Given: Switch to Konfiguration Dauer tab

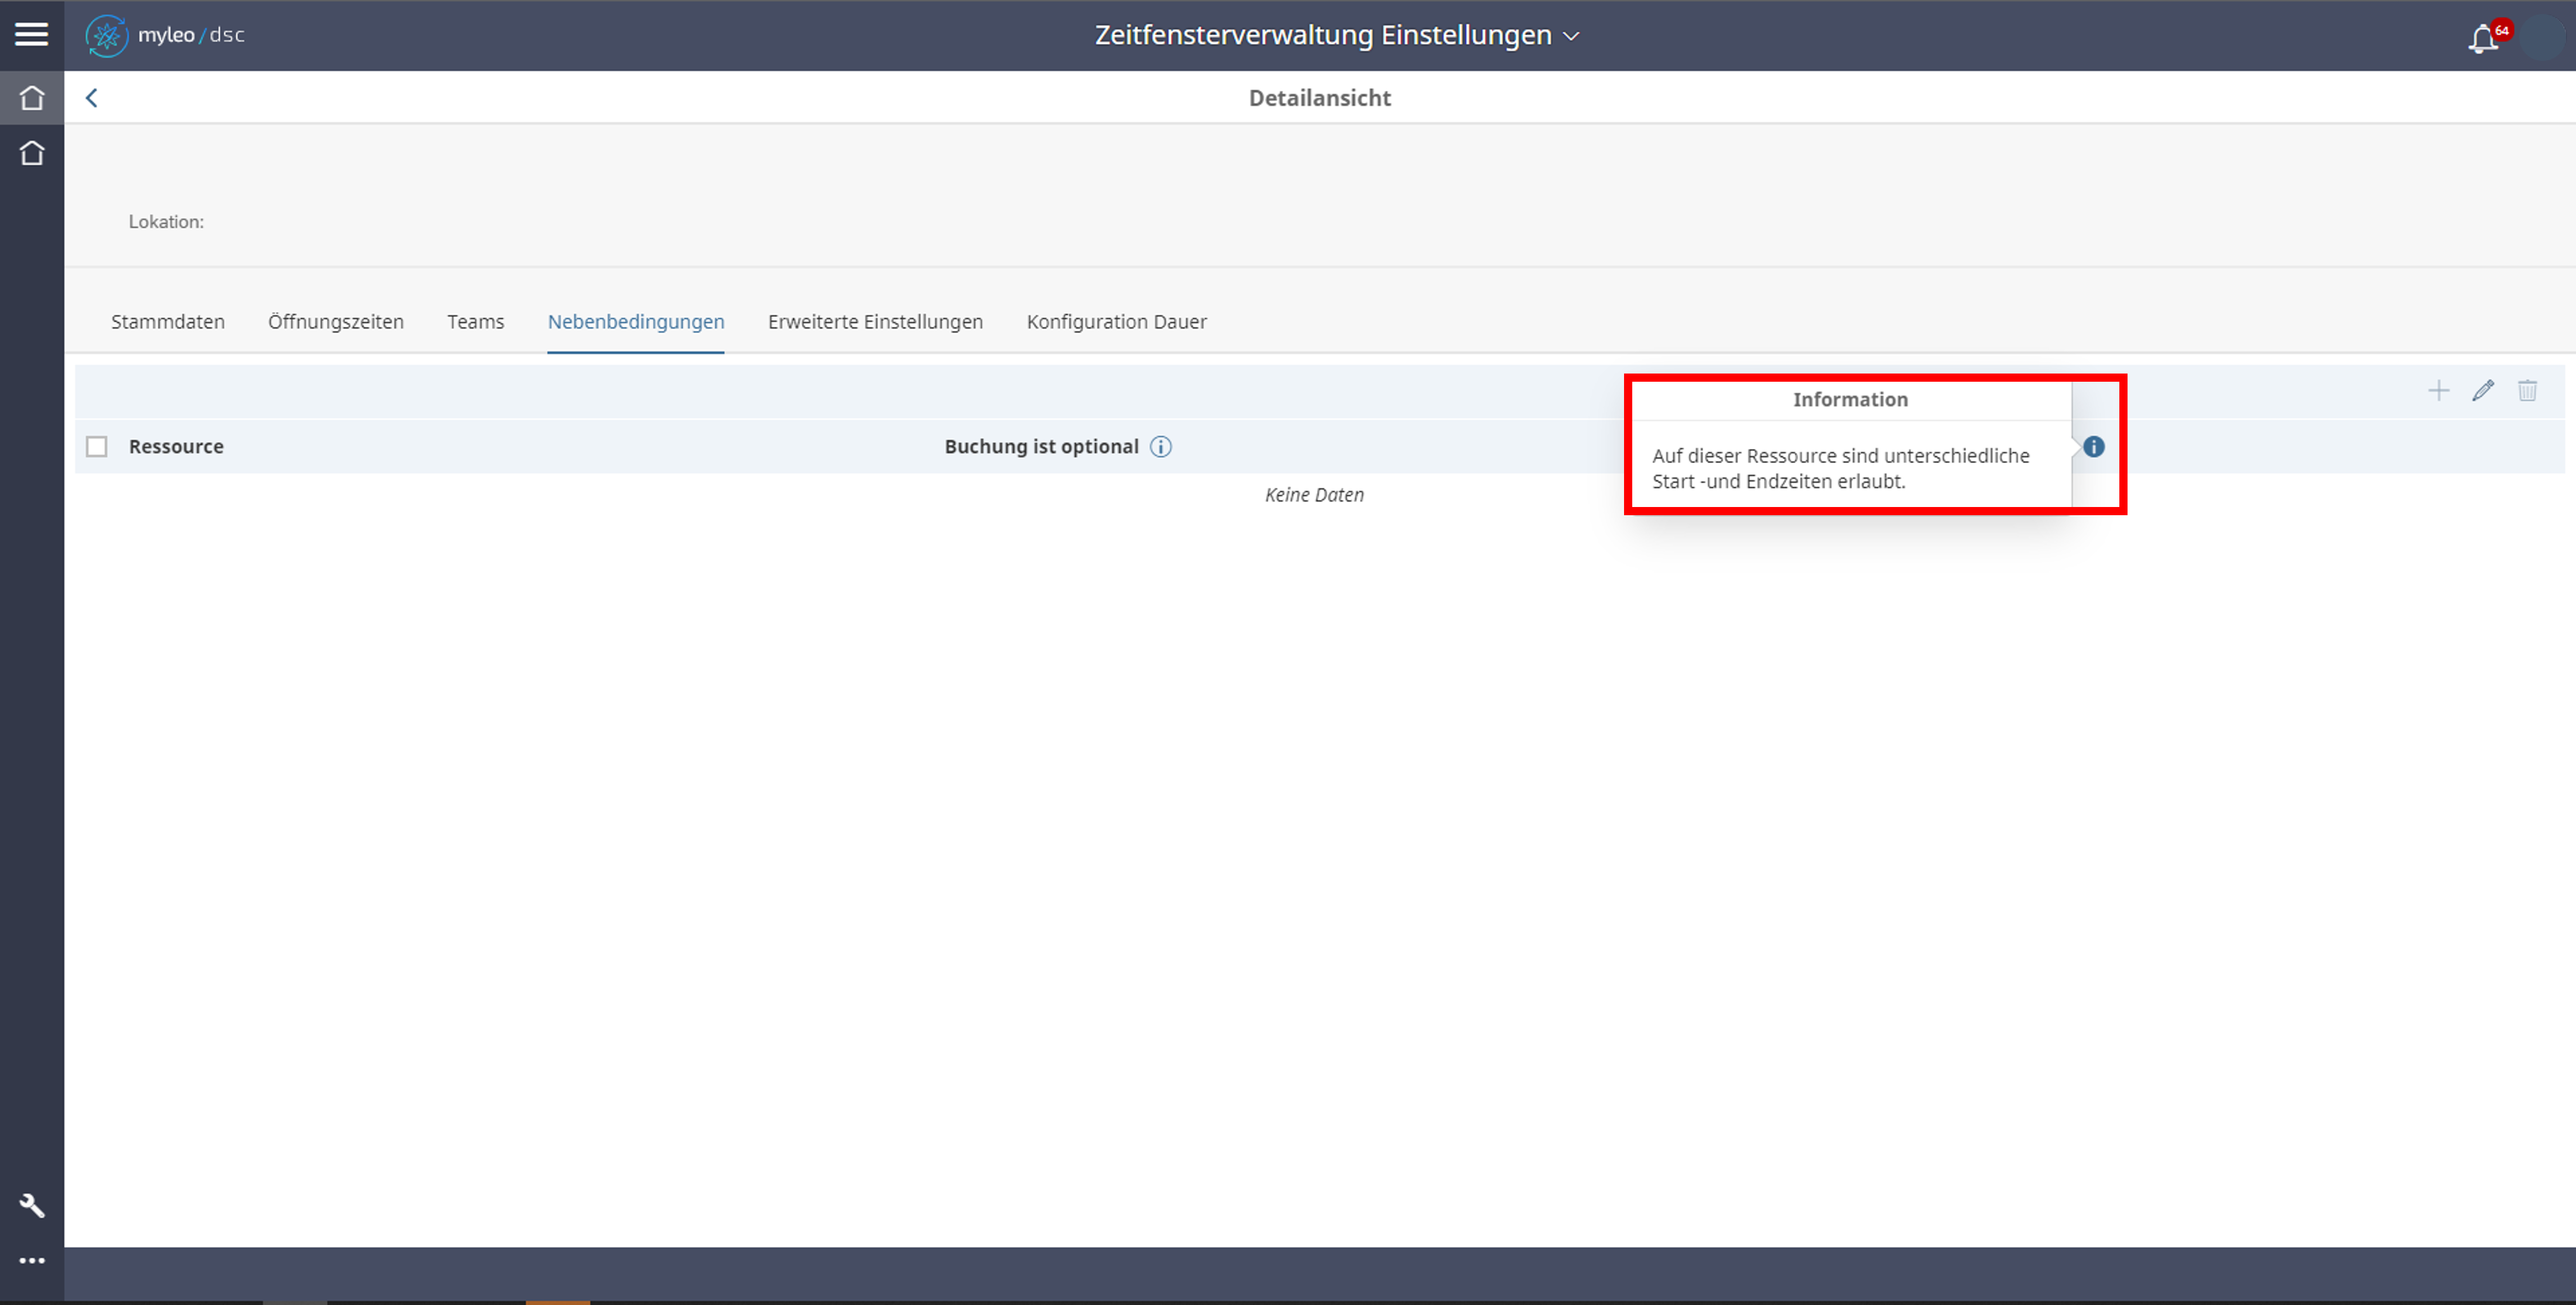Looking at the screenshot, I should tap(1116, 321).
